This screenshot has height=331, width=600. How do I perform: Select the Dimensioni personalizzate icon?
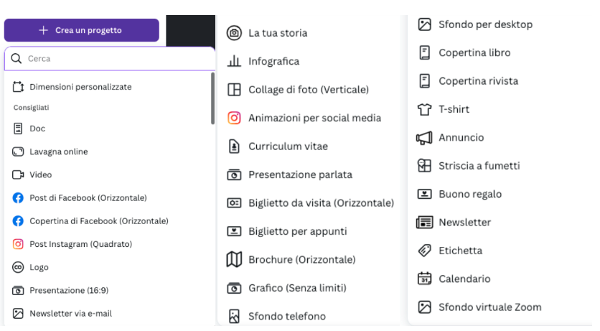point(18,87)
